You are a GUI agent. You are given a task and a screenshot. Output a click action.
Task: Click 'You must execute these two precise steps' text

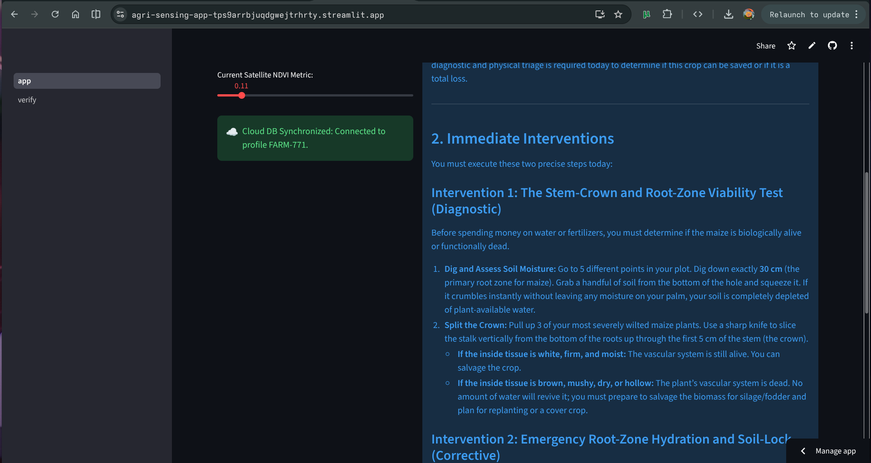522,164
